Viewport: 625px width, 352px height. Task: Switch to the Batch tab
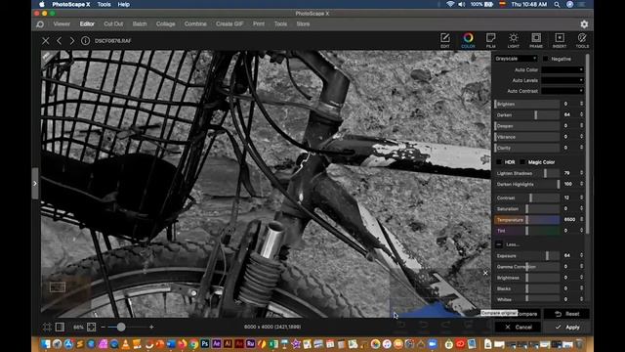[x=140, y=23]
